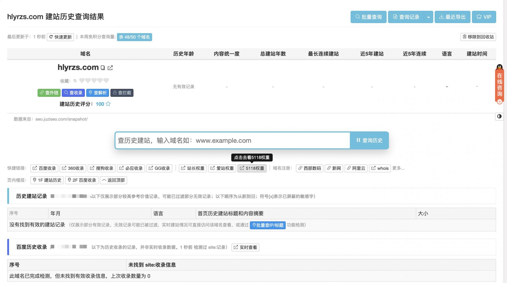Open the VIP crown button
This screenshot has height=283, width=507.
484,17
